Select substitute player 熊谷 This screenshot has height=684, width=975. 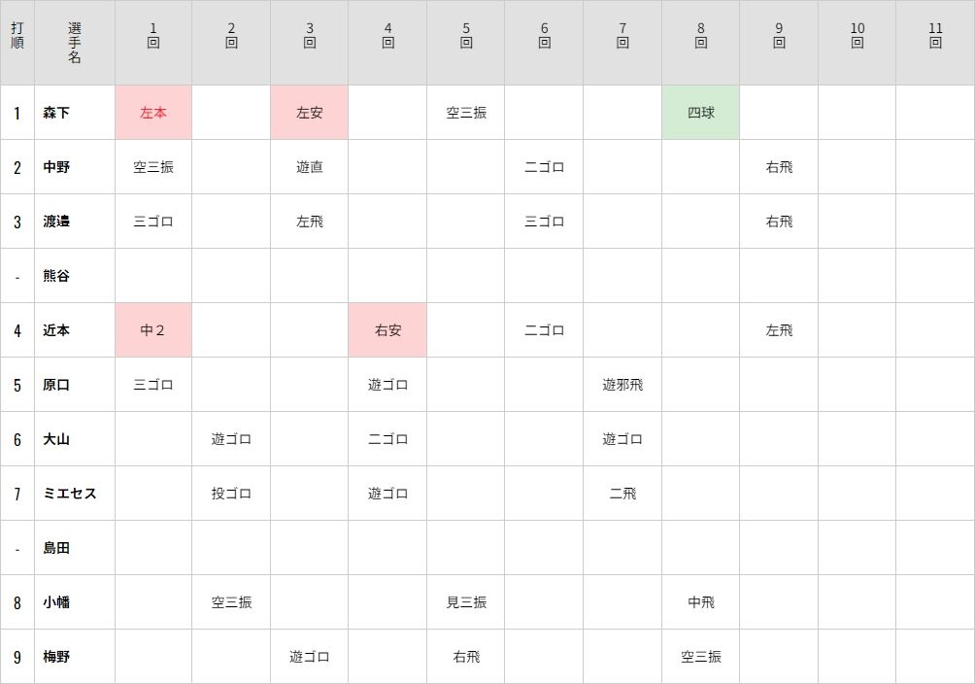[x=56, y=276]
